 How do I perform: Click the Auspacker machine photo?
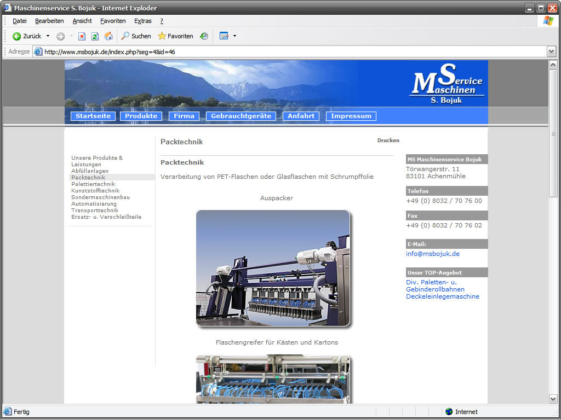point(273,268)
